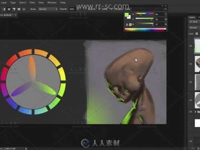Select the top layer thumbnail
Viewport: 200px width, 150px height.
coord(197,46)
